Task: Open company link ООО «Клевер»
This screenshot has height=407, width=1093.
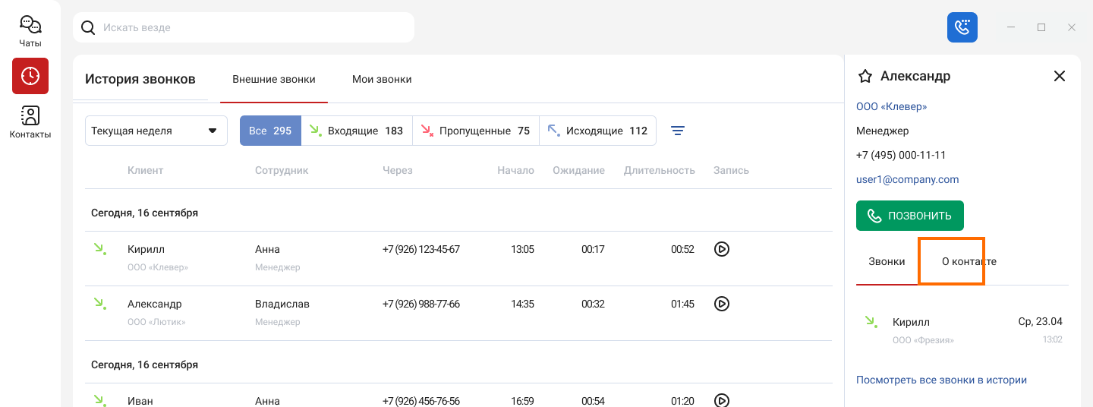Action: coord(891,106)
